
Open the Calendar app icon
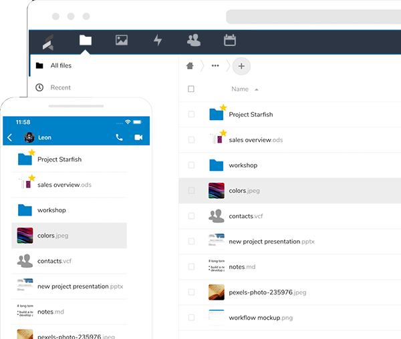coord(230,40)
